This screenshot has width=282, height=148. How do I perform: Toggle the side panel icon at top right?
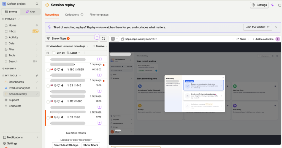280,5
